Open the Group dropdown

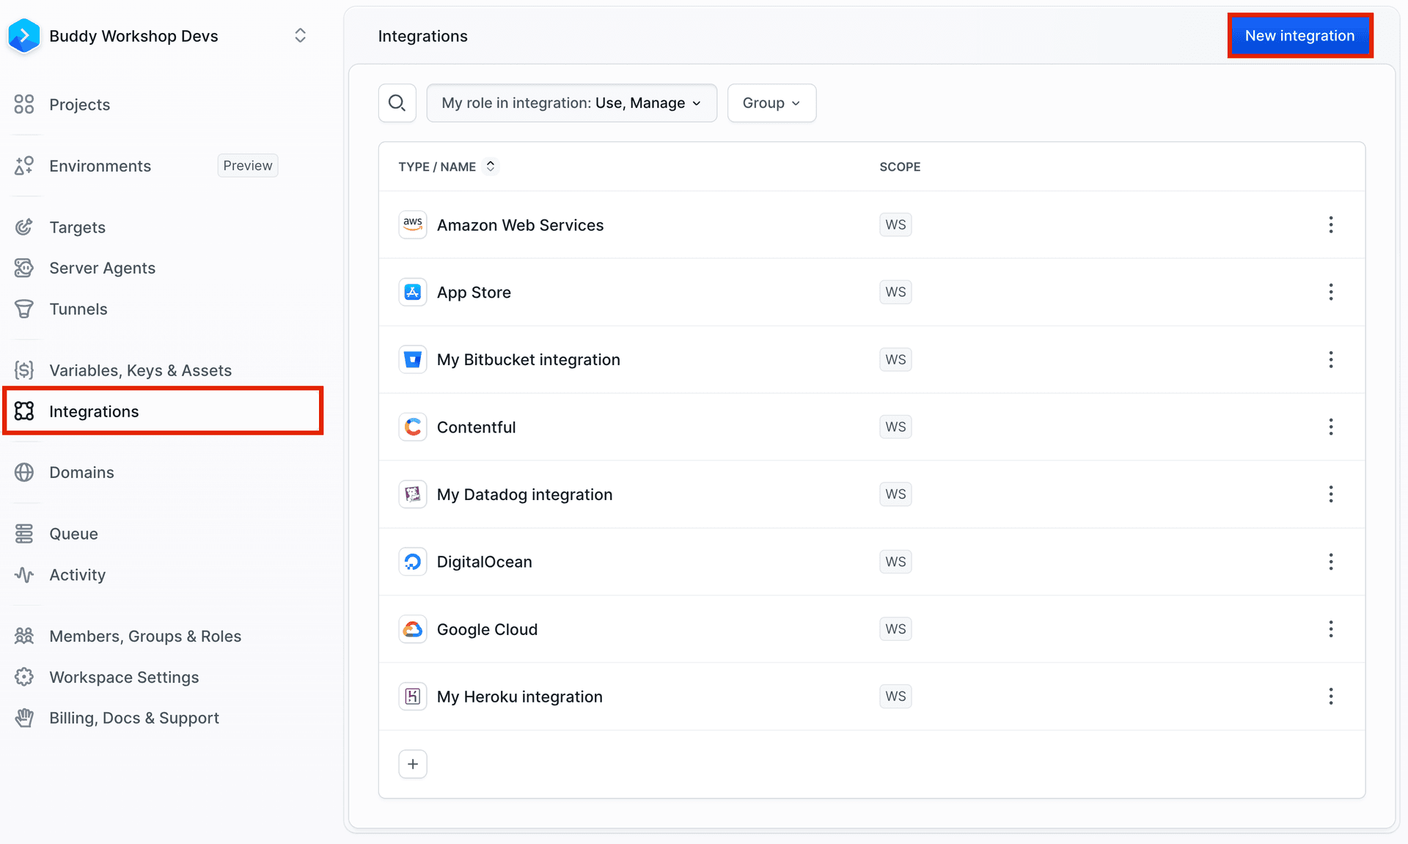pos(771,103)
